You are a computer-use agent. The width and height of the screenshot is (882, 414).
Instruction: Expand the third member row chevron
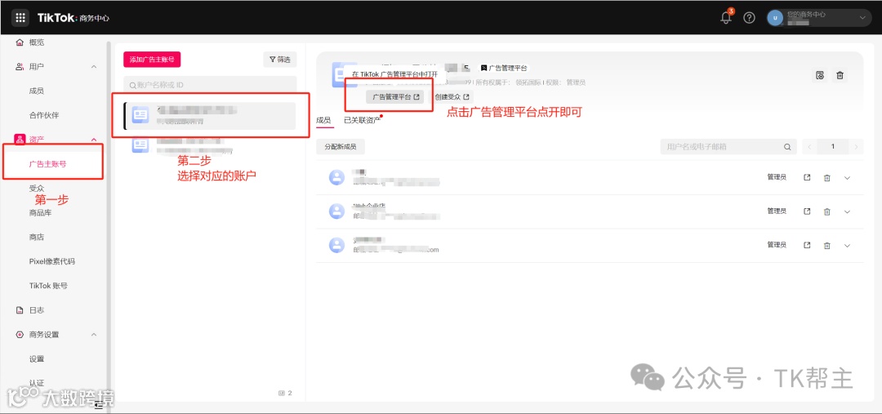[x=848, y=245]
